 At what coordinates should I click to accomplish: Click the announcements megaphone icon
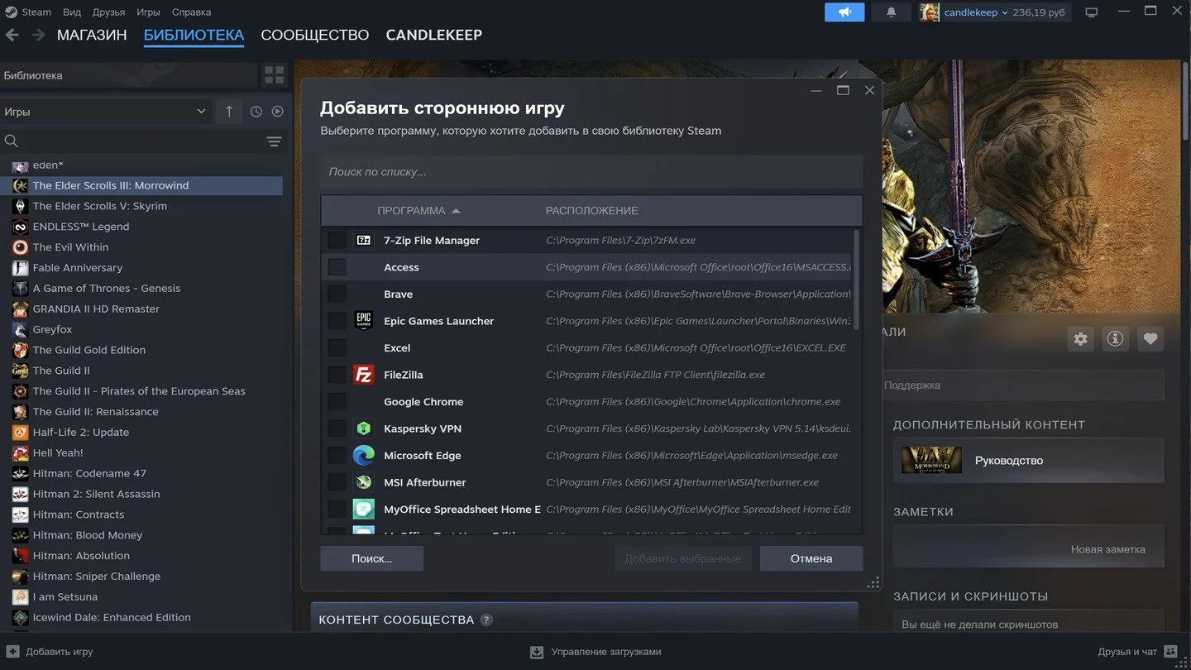844,12
